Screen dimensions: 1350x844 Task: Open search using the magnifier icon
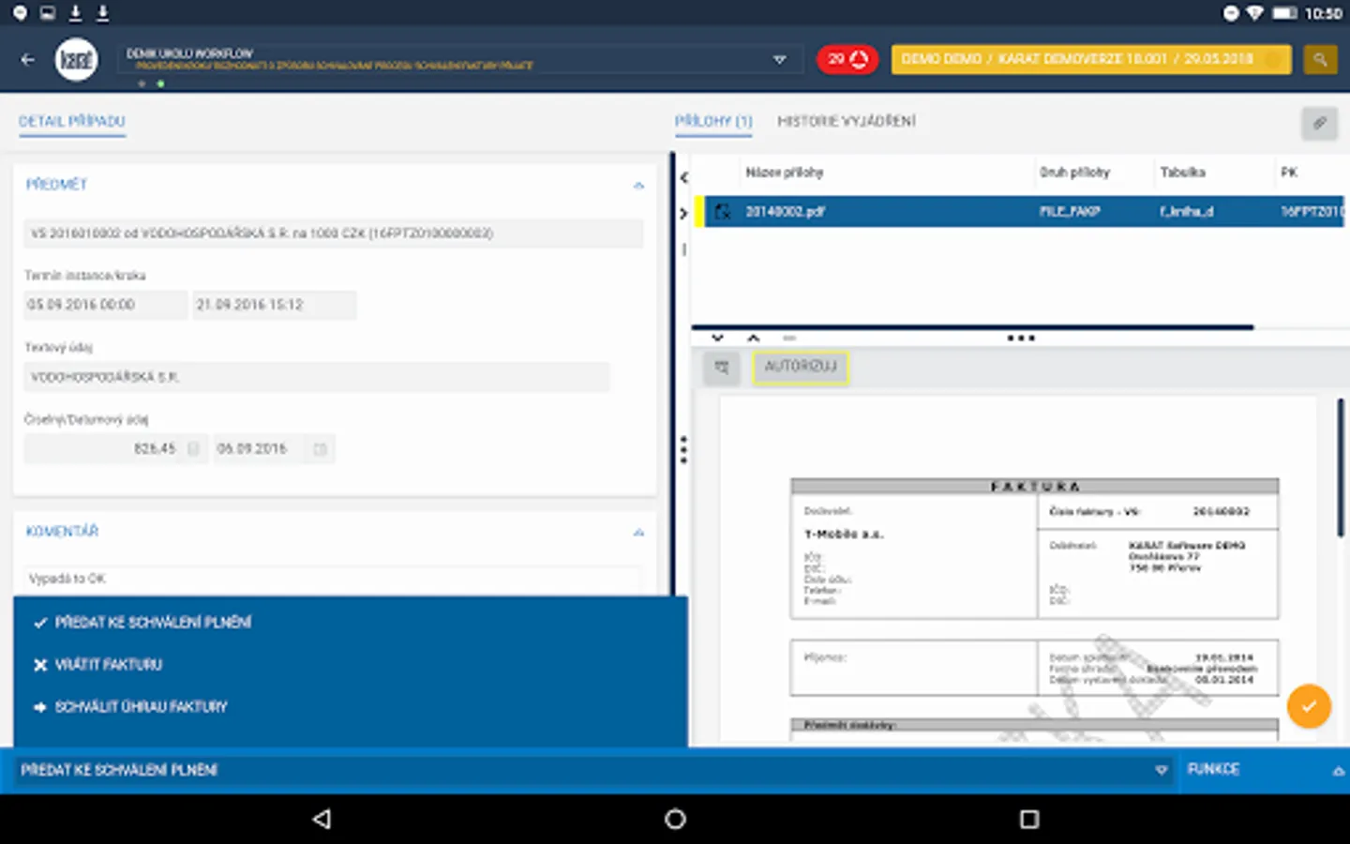[1320, 58]
